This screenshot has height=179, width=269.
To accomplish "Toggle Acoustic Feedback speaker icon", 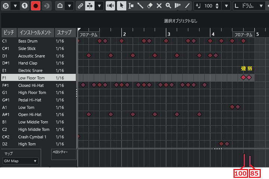I will click(110, 6).
